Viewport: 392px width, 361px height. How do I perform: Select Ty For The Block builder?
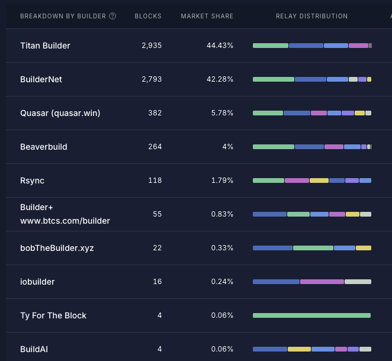coord(53,315)
